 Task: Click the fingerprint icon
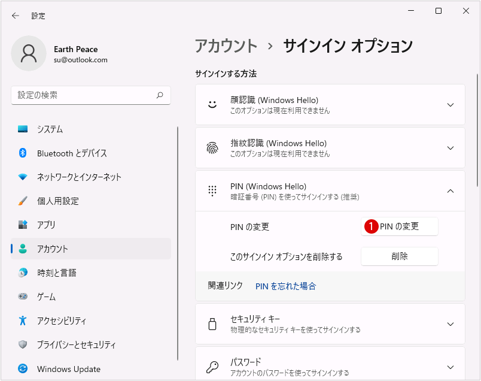(212, 148)
